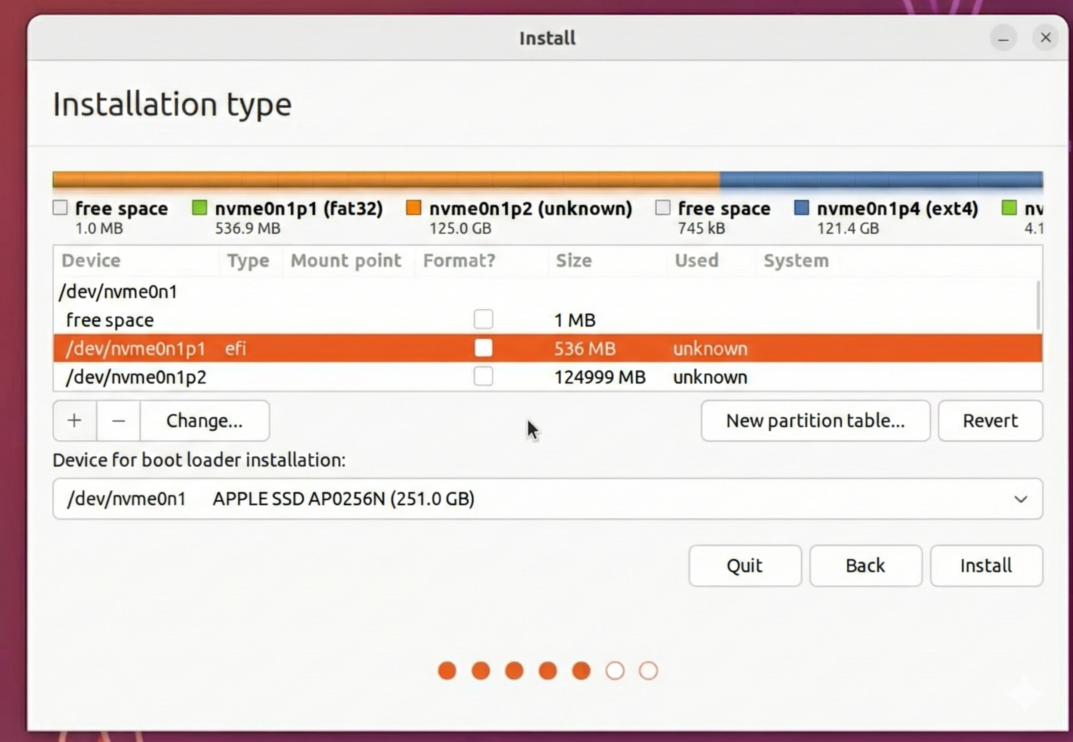The height and width of the screenshot is (742, 1073).
Task: Click the chevron on the boot loader selector
Action: pyautogui.click(x=1021, y=499)
